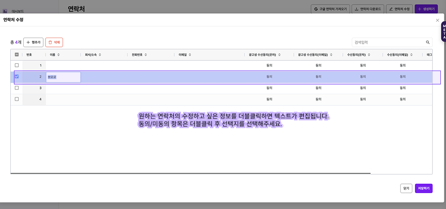Click the 행추가 (add row) button
This screenshot has width=446, height=209.
point(34,42)
